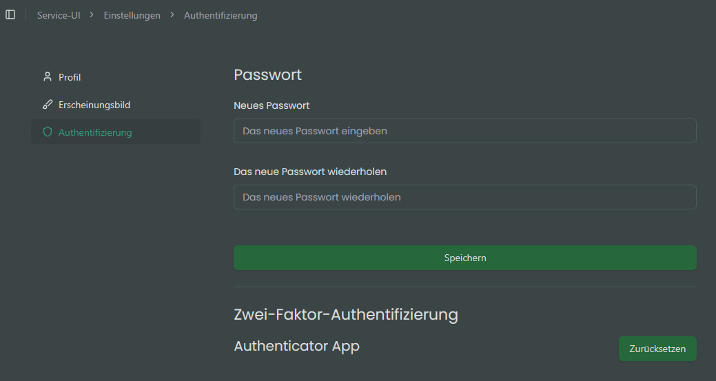Viewport: 716px width, 381px height.
Task: Focus the 'Das neues Passwort wiederholen' field
Action: coord(464,197)
